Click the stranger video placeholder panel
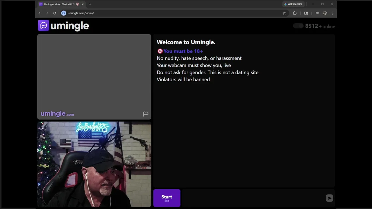The width and height of the screenshot is (372, 209). pos(94,77)
